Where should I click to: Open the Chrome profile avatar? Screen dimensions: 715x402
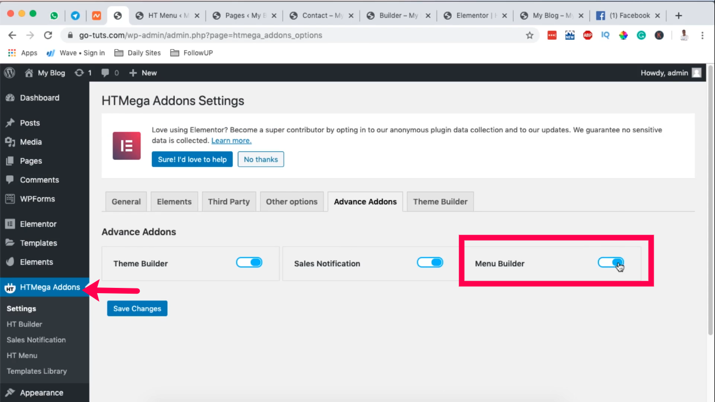684,36
